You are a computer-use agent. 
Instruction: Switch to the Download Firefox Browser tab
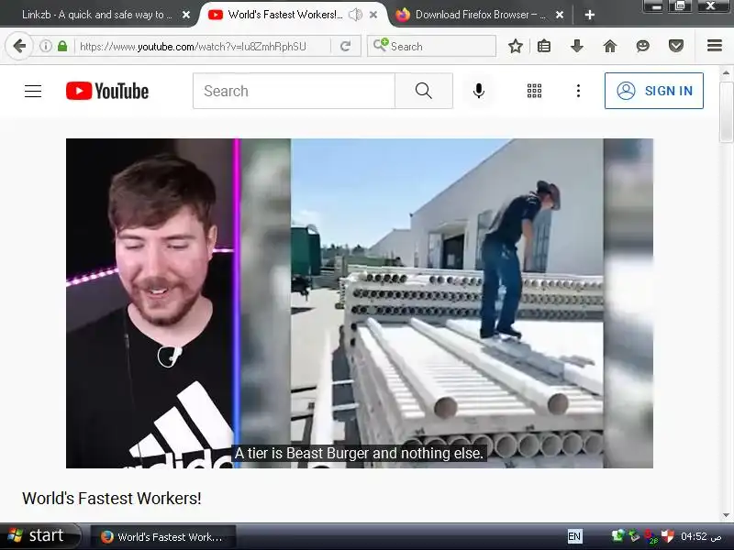pos(480,15)
